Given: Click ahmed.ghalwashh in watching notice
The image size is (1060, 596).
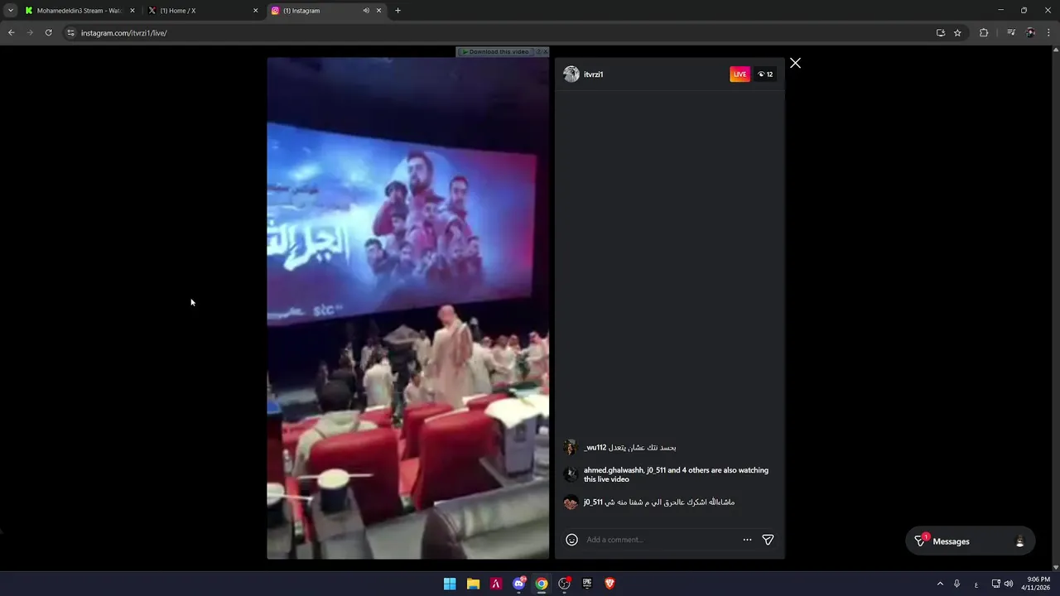Looking at the screenshot, I should pyautogui.click(x=614, y=470).
